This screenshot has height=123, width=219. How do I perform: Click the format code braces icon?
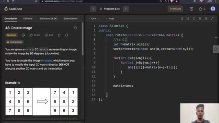tap(188, 18)
